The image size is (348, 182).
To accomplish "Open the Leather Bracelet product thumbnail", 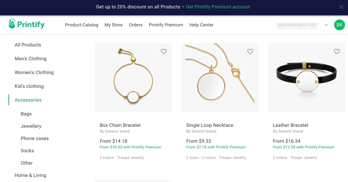I will 306,77.
